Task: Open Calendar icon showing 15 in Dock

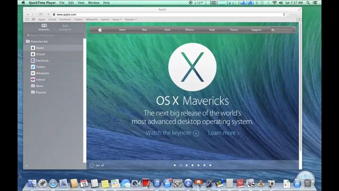Action: (x=84, y=183)
